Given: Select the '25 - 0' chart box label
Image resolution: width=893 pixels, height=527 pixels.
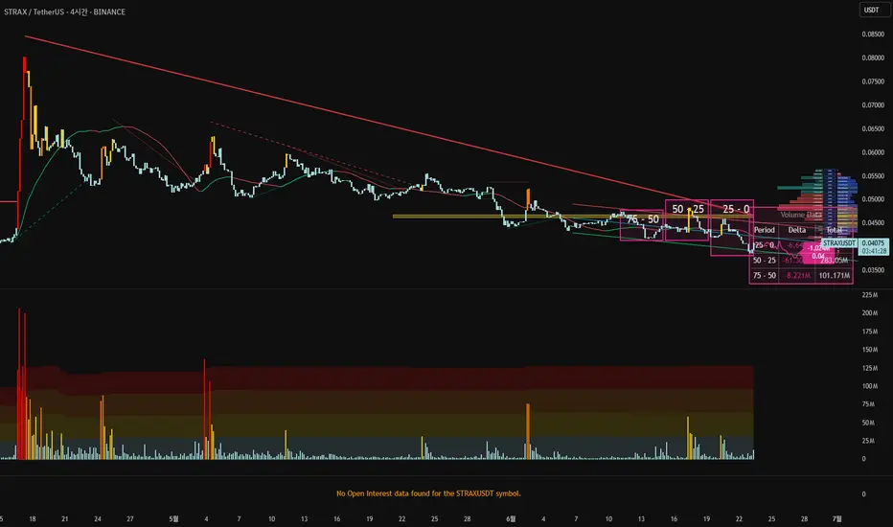Looking at the screenshot, I should tap(736, 210).
